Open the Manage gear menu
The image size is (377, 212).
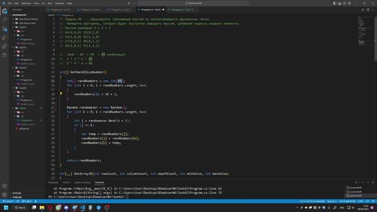click(x=4, y=195)
